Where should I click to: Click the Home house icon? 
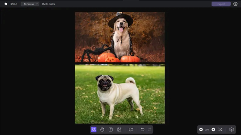6,4
